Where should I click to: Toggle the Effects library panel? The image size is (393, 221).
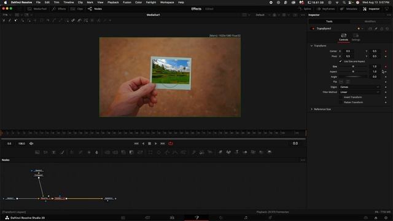(x=59, y=9)
